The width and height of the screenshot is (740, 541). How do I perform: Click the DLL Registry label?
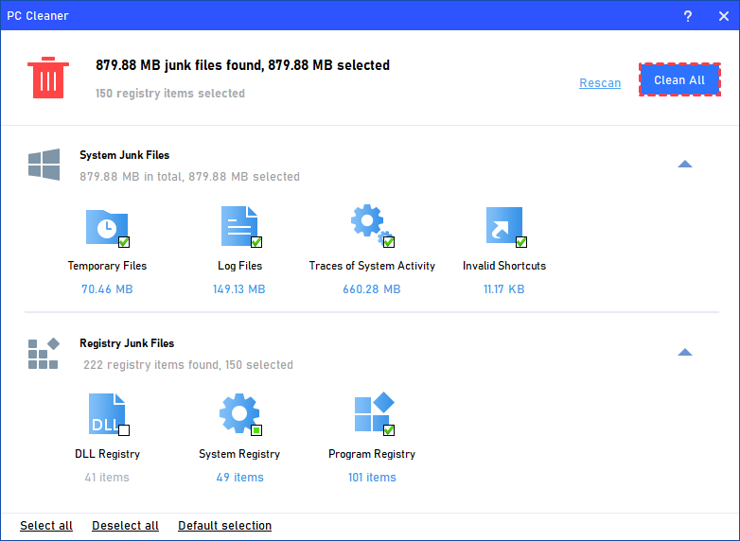pos(107,454)
